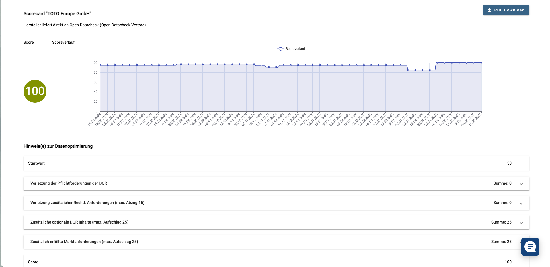Click the Hinweis(e) zur Datenoptimierung heading

click(x=58, y=146)
